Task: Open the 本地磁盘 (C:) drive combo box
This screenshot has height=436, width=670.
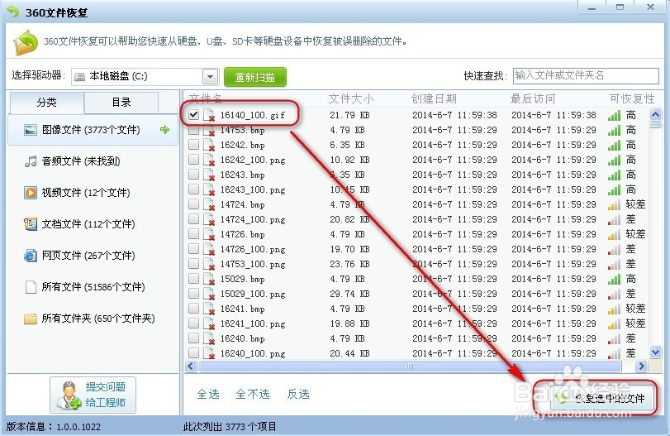Action: click(145, 77)
